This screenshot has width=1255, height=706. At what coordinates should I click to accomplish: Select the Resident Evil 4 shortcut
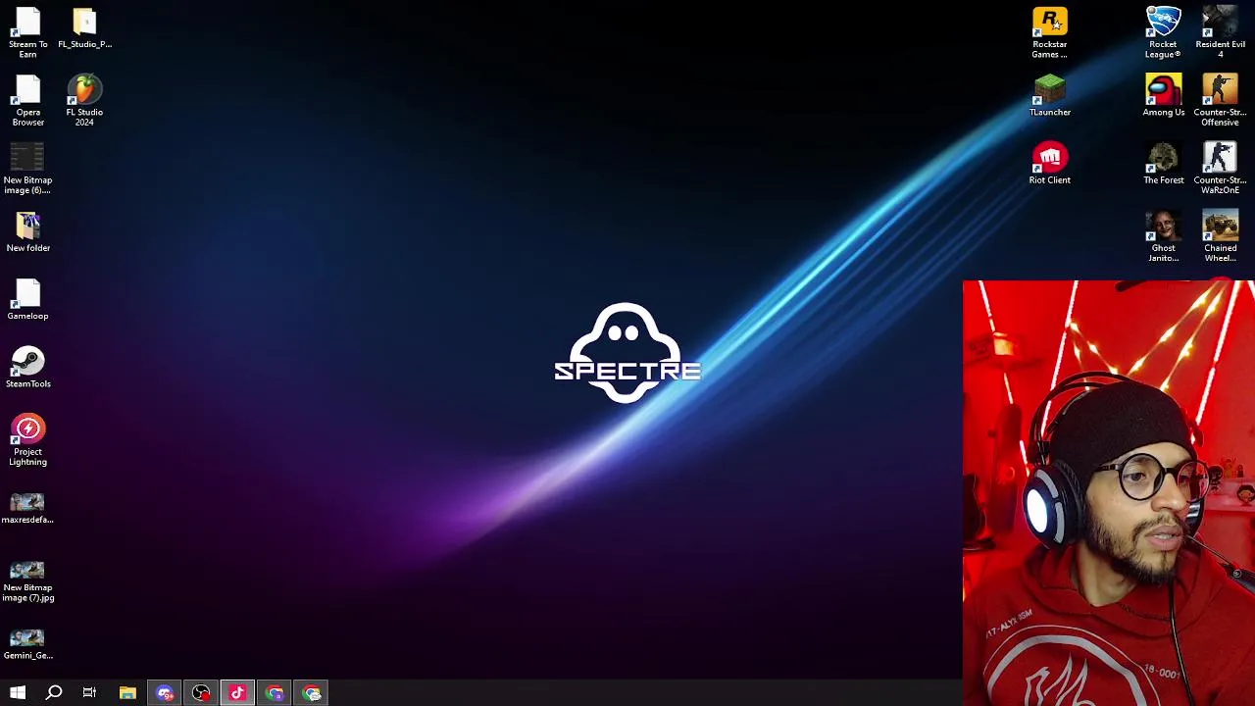point(1220,32)
